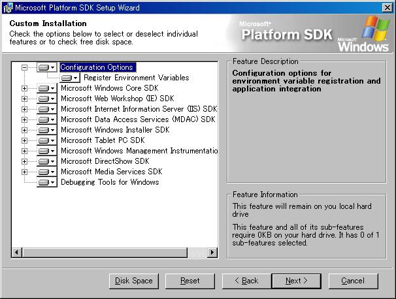Select the Configuration Options tree item
The height and width of the screenshot is (299, 396).
[98, 67]
